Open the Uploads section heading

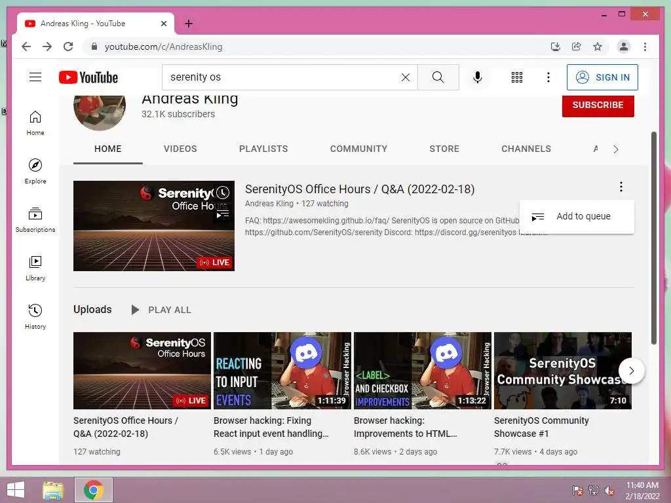pyautogui.click(x=92, y=309)
